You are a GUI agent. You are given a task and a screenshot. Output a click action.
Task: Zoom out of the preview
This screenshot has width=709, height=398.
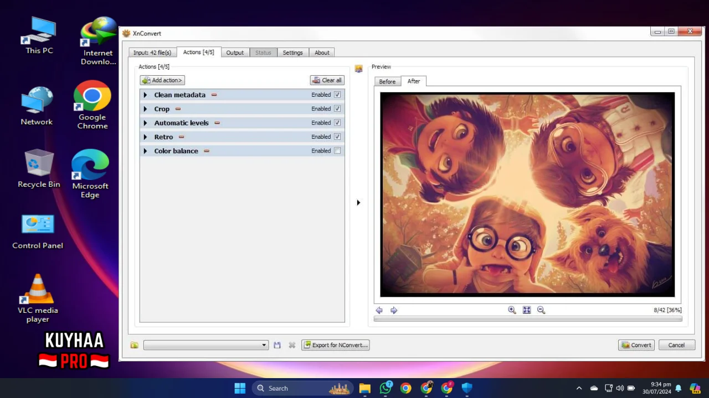(x=541, y=310)
